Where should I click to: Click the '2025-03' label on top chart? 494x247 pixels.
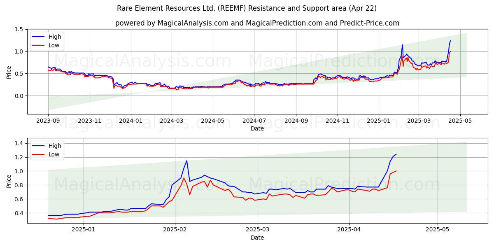pyautogui.click(x=419, y=121)
